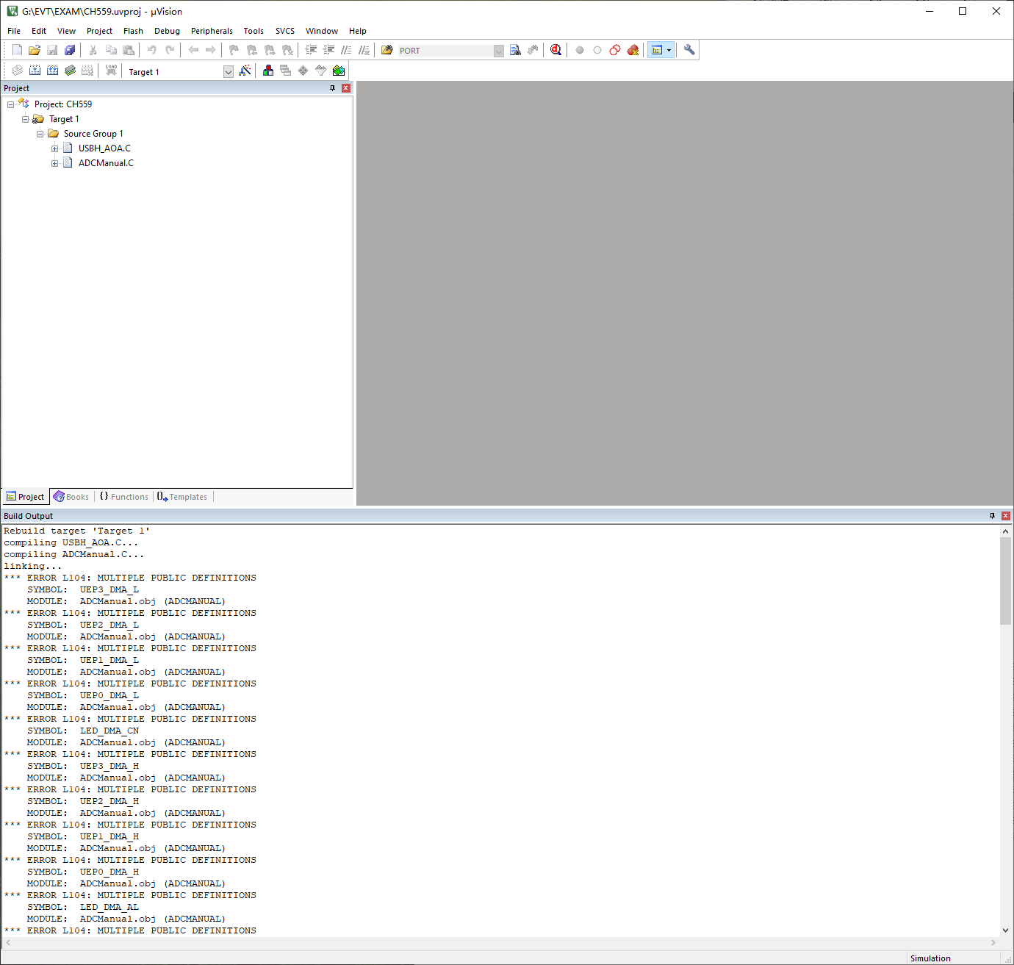Open the SVCS menu
This screenshot has width=1014, height=965.
pos(285,31)
